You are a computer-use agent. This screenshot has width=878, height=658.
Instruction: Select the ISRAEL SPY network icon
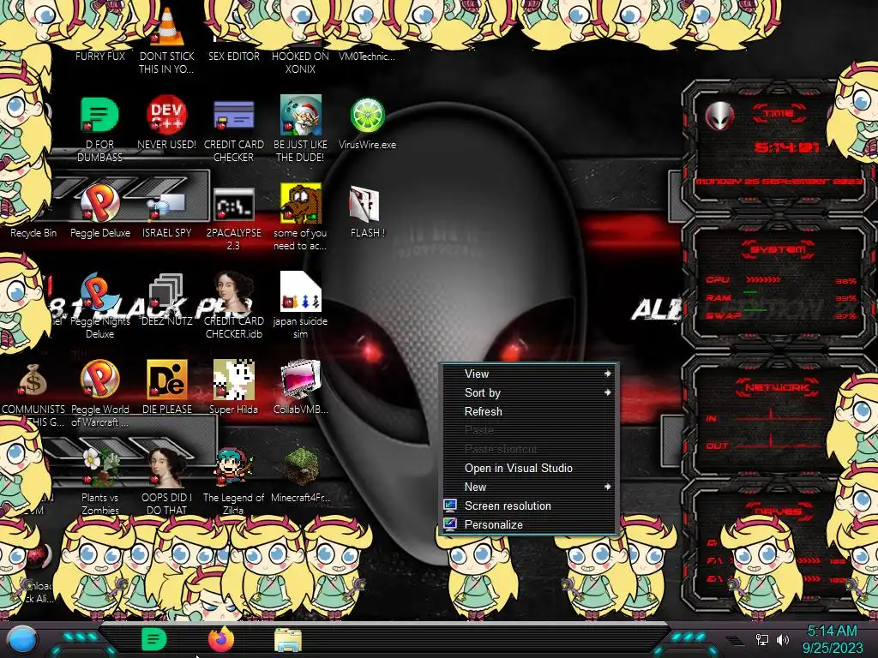[167, 204]
